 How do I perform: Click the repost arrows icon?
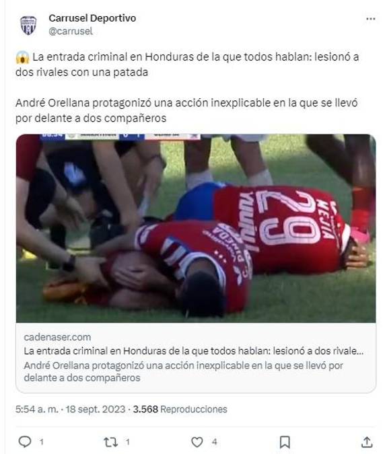click(x=110, y=442)
